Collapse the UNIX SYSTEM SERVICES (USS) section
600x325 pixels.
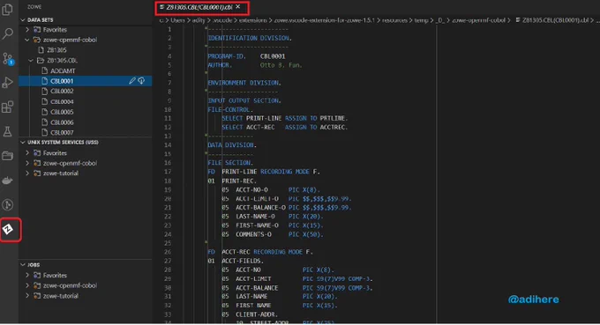click(23, 142)
